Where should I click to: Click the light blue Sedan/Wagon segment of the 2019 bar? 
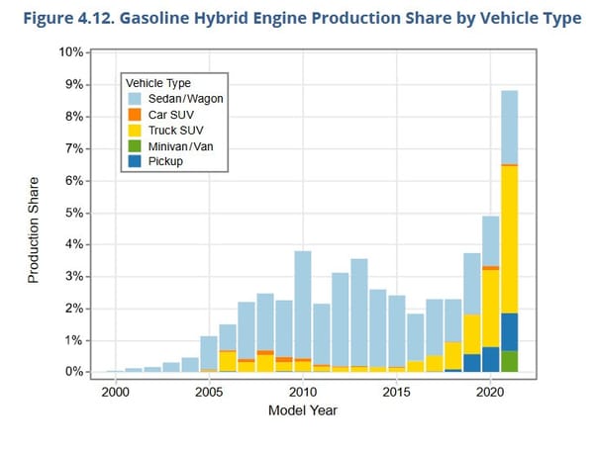tap(472, 284)
